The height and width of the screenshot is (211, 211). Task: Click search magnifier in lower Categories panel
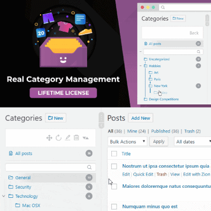89,167
